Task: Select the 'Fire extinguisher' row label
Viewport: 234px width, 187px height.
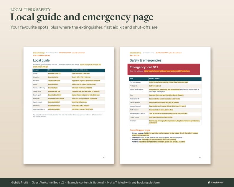Action: click(x=135, y=82)
